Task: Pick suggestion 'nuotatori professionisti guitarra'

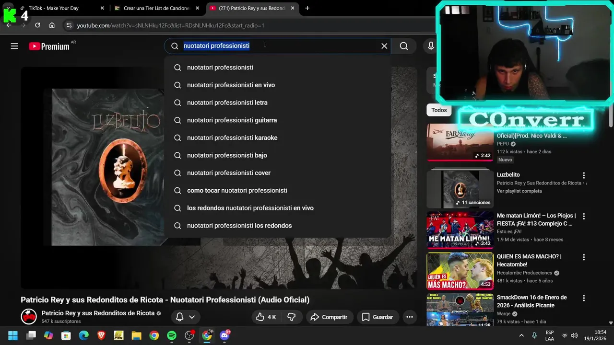Action: tap(277, 120)
